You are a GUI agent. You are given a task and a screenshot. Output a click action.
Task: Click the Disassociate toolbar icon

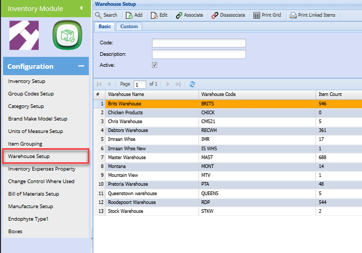pos(215,15)
